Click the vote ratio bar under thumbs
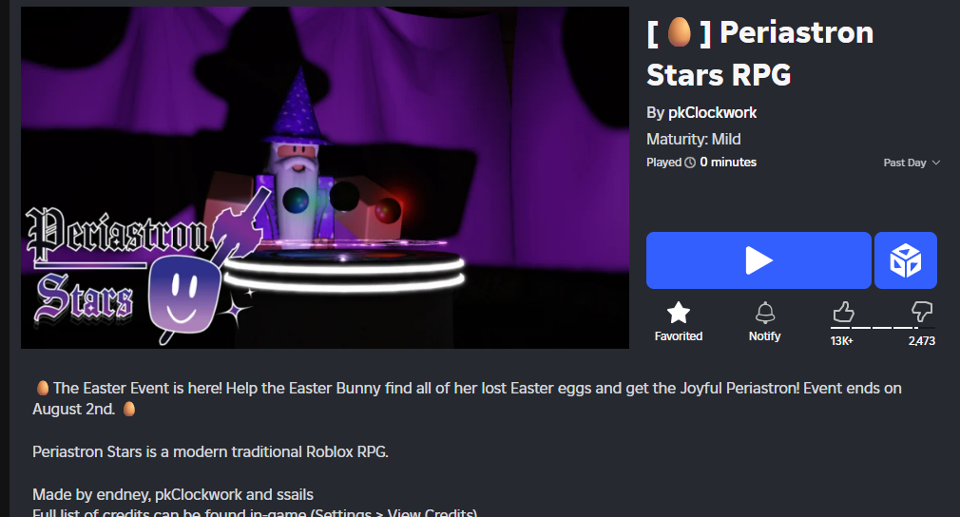The height and width of the screenshot is (517, 960). (882, 328)
